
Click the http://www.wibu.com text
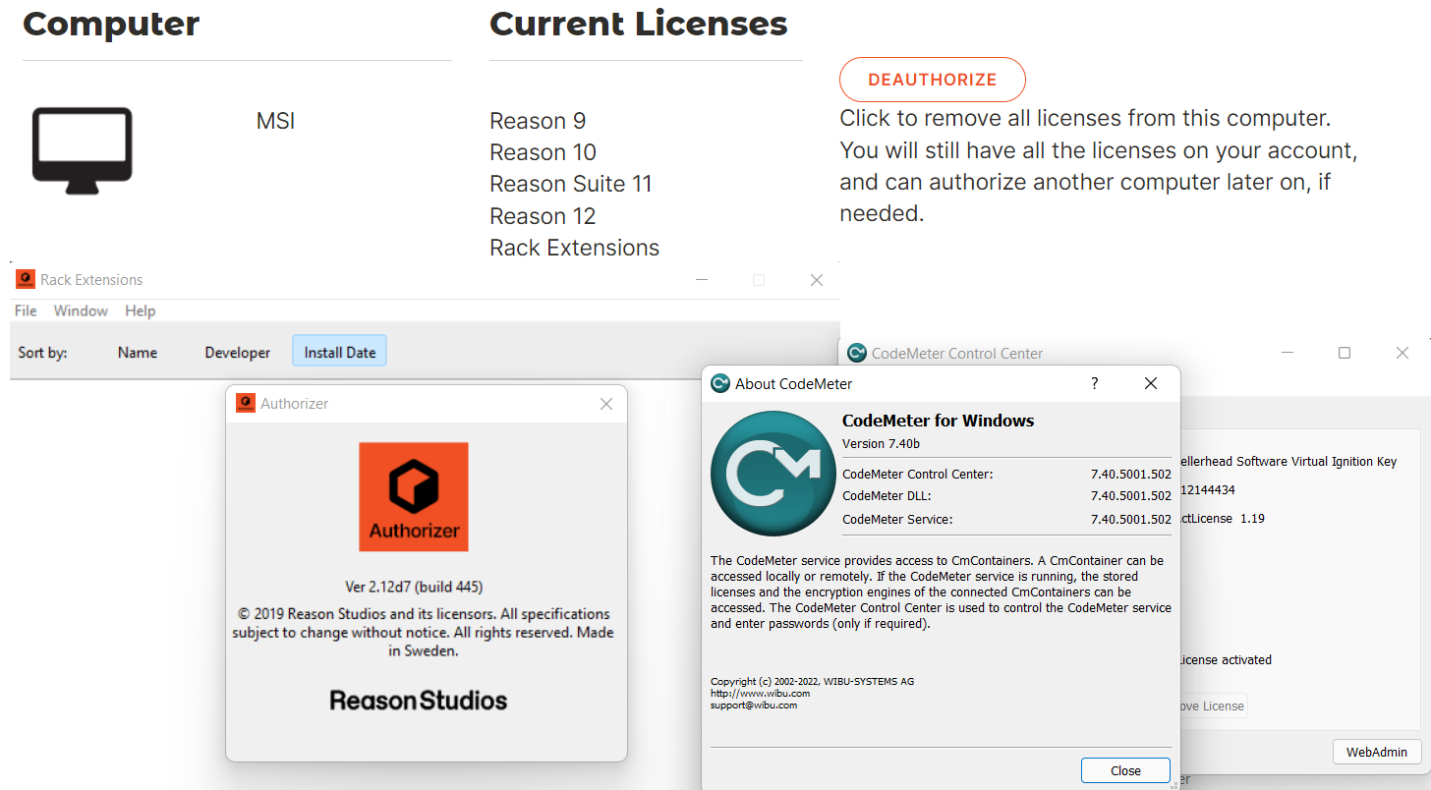(x=760, y=693)
